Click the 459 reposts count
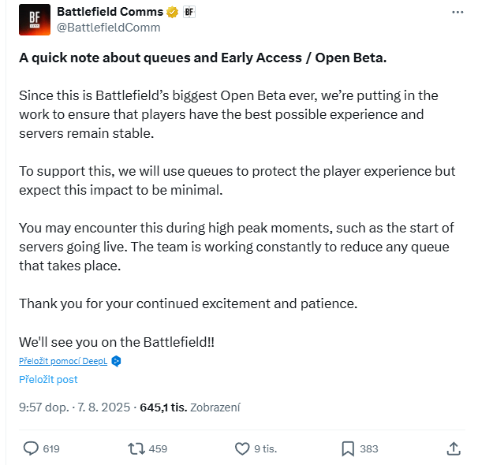This screenshot has width=478, height=465. pyautogui.click(x=158, y=448)
